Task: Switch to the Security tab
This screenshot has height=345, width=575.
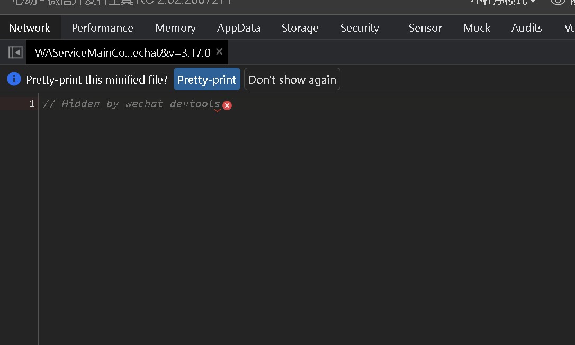Action: pyautogui.click(x=360, y=28)
